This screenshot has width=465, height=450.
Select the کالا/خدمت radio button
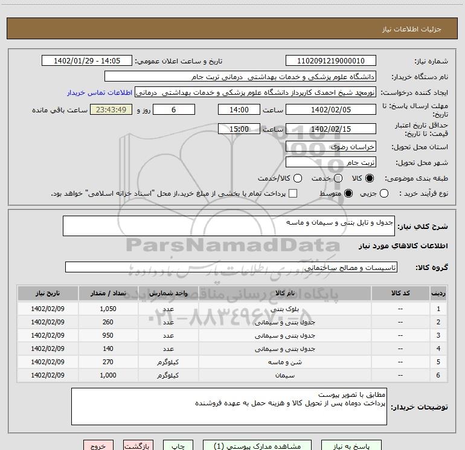click(298, 178)
